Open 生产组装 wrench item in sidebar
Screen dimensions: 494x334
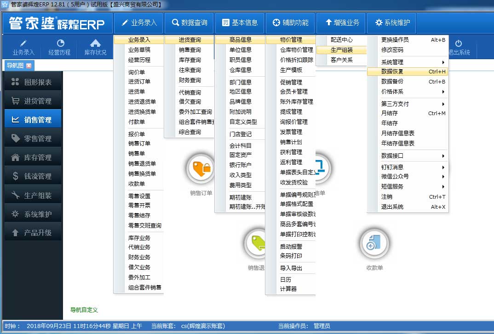coord(33,195)
